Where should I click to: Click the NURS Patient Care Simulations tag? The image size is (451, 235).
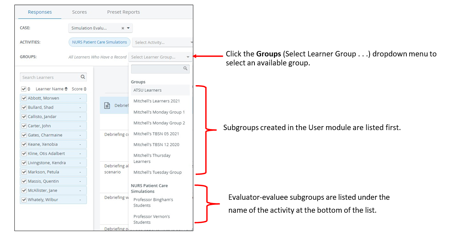coord(99,42)
